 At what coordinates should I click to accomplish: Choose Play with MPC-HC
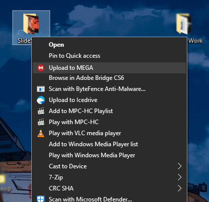[x=109, y=122]
